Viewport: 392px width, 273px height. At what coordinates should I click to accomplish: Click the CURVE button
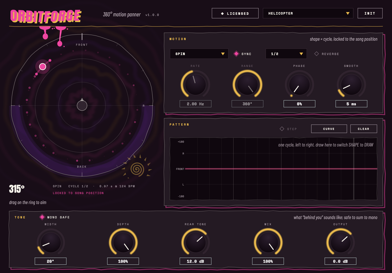tap(329, 129)
